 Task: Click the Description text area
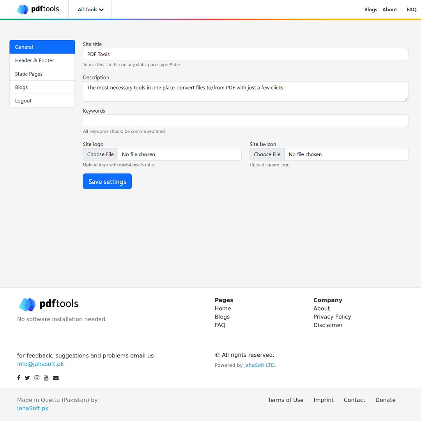246,91
